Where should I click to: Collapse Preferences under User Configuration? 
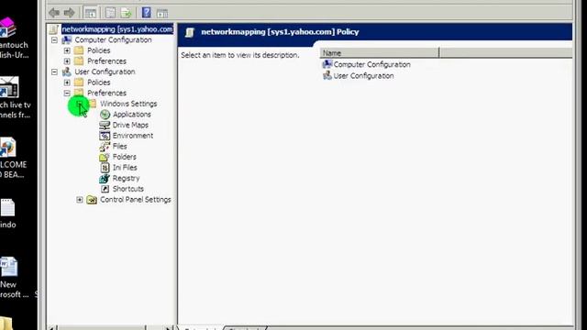tap(67, 93)
